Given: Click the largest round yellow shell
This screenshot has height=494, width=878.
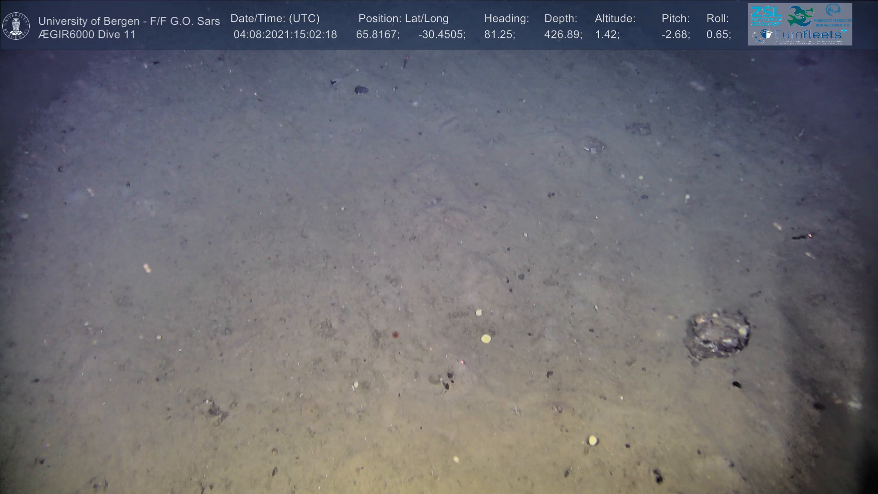Looking at the screenshot, I should pyautogui.click(x=486, y=338).
